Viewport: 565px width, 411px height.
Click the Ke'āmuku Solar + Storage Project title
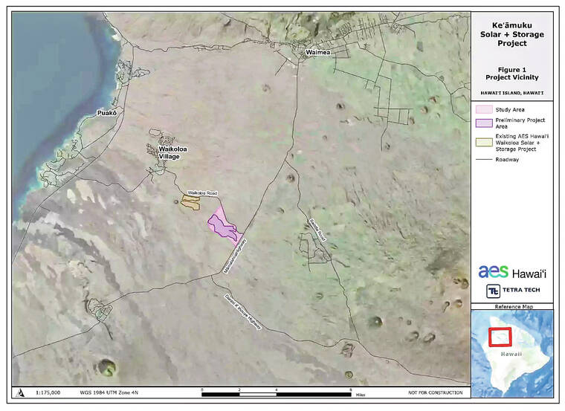511,33
